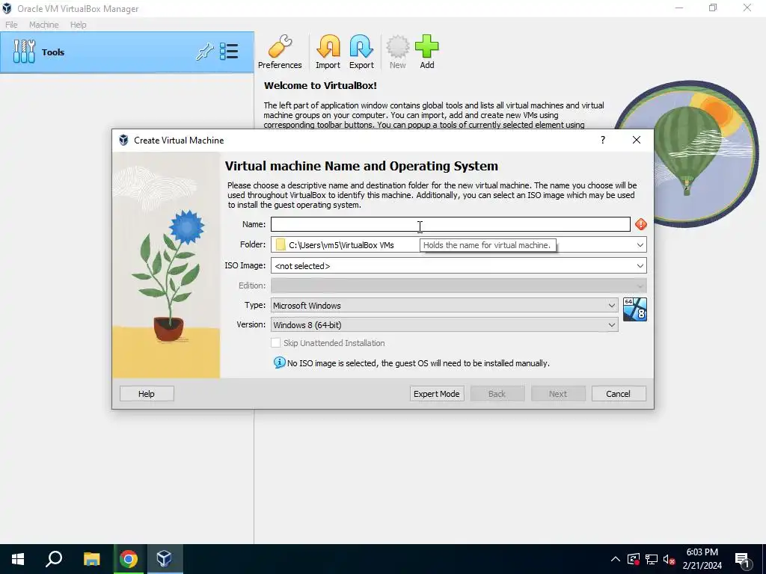The image size is (766, 574).
Task: Open the Machine menu
Action: point(43,25)
